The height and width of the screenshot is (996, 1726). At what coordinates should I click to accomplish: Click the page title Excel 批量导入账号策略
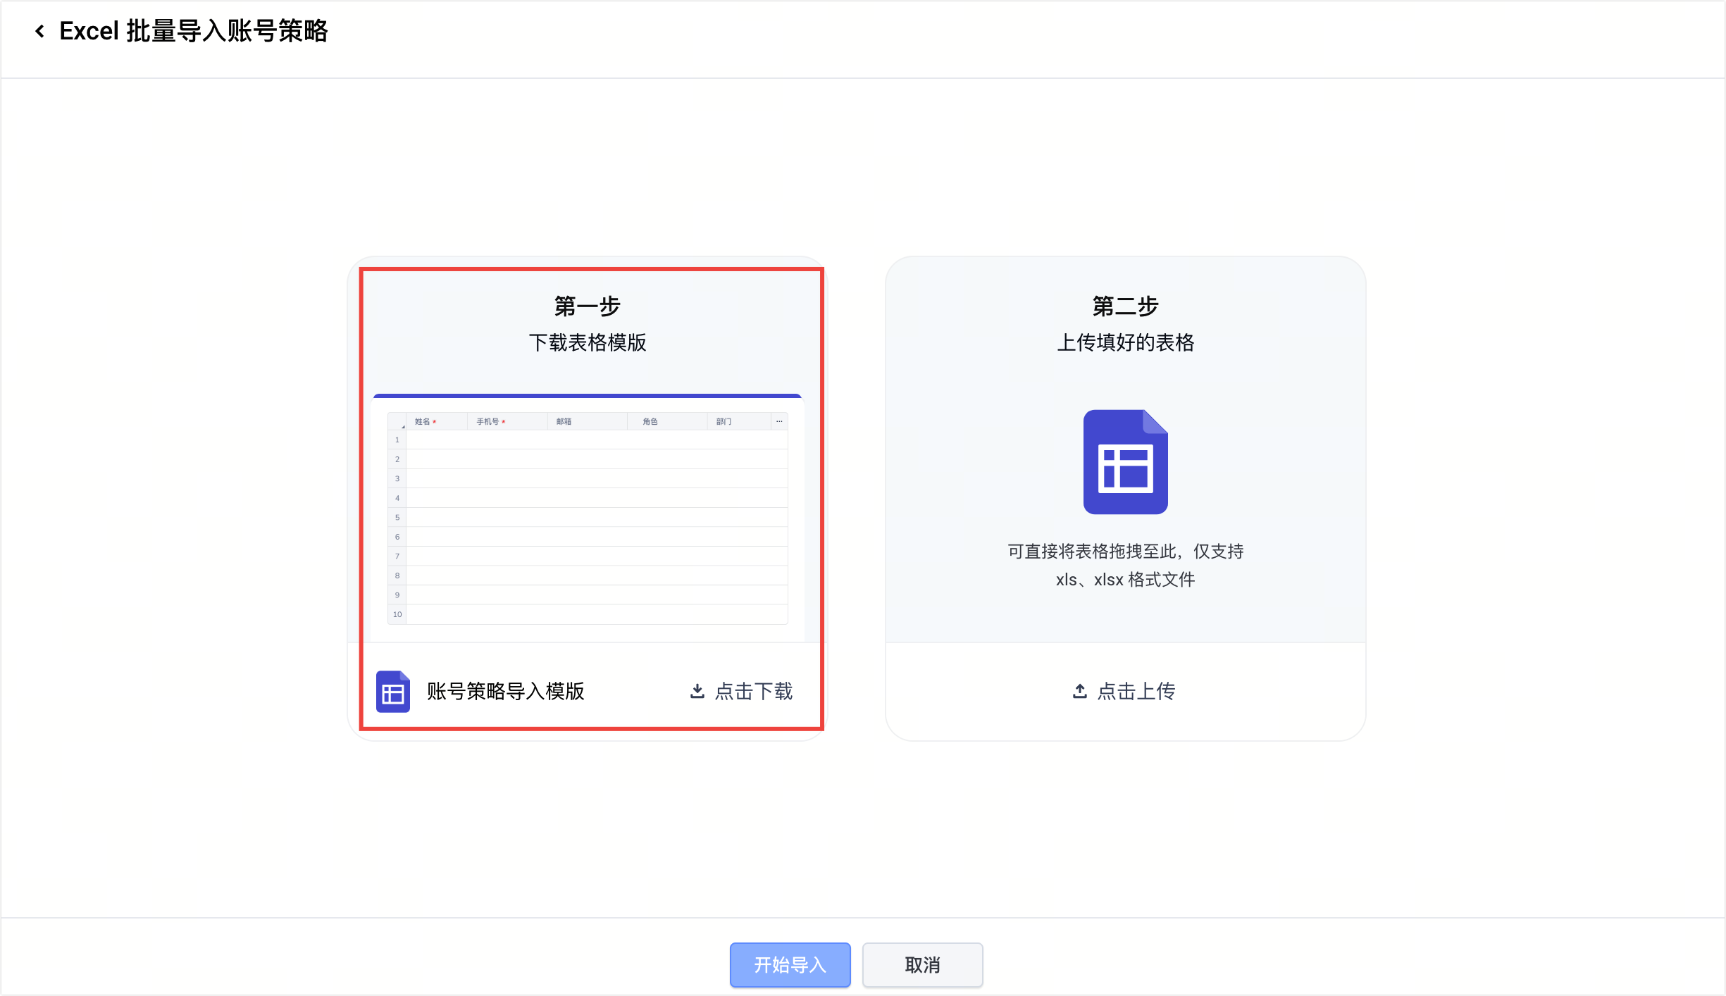pos(194,31)
